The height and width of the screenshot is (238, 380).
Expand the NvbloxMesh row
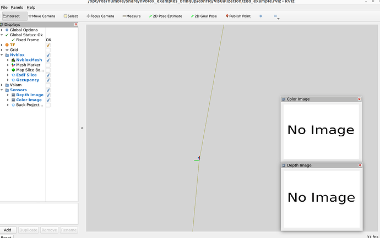pyautogui.click(x=8, y=60)
